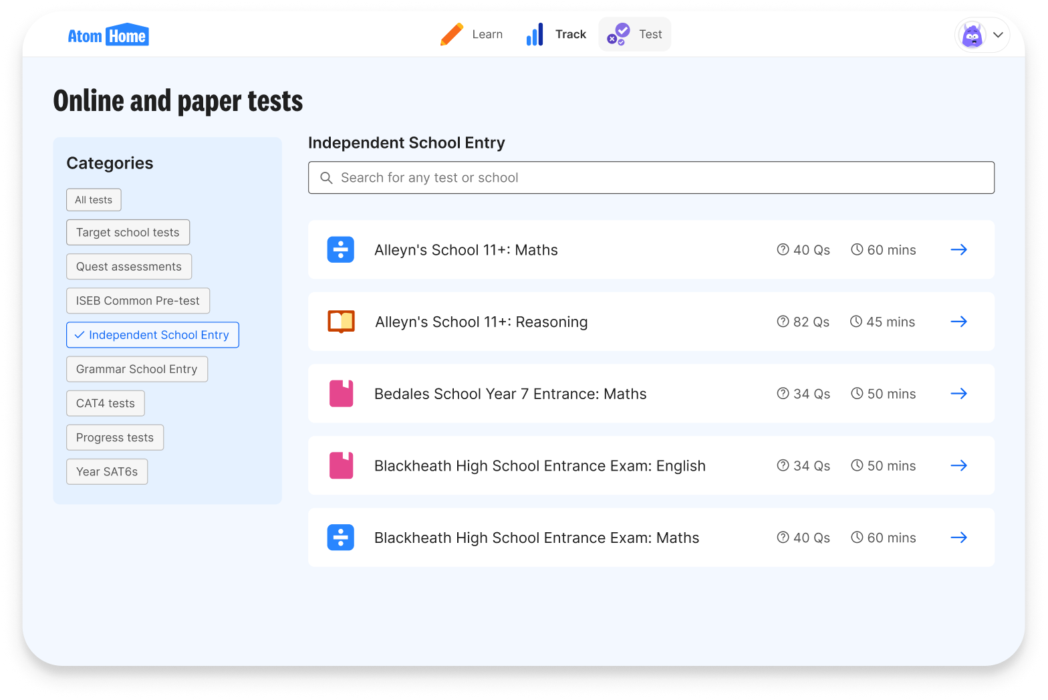Image resolution: width=1048 pixels, height=700 pixels.
Task: Select Year SAT6s category
Action: coord(107,471)
